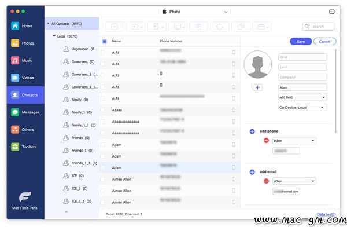The height and width of the screenshot is (227, 347).
Task: Click the Name column header
Action: click(116, 41)
